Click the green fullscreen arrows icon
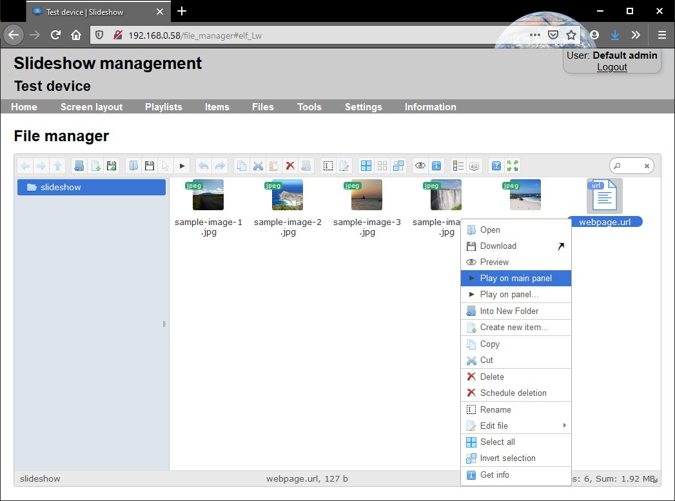 pos(513,166)
